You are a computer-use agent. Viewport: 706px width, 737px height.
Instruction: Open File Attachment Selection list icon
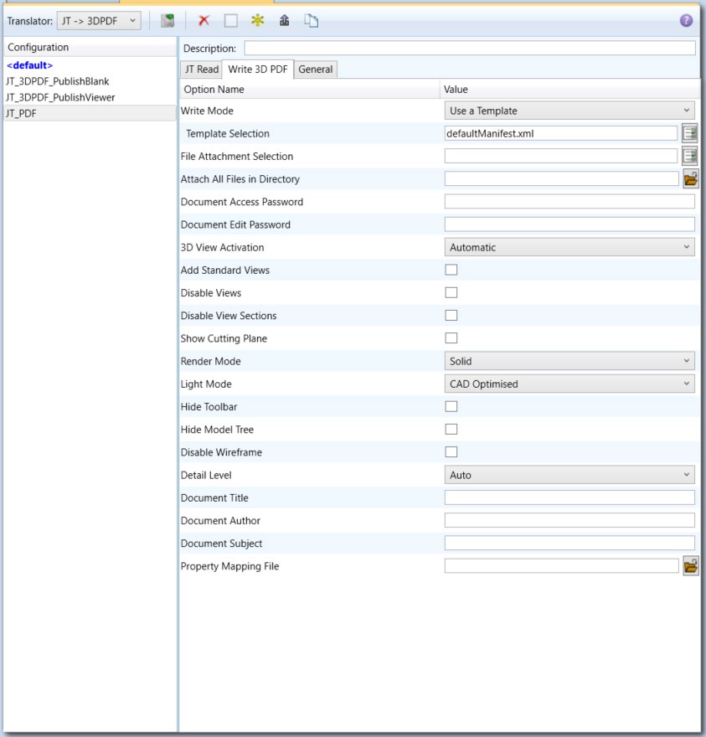tap(690, 156)
